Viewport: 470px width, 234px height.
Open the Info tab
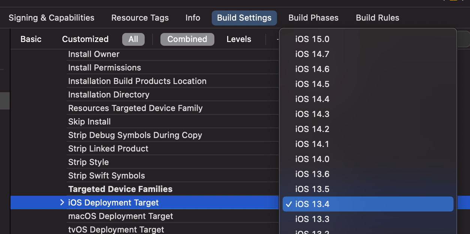coord(193,18)
